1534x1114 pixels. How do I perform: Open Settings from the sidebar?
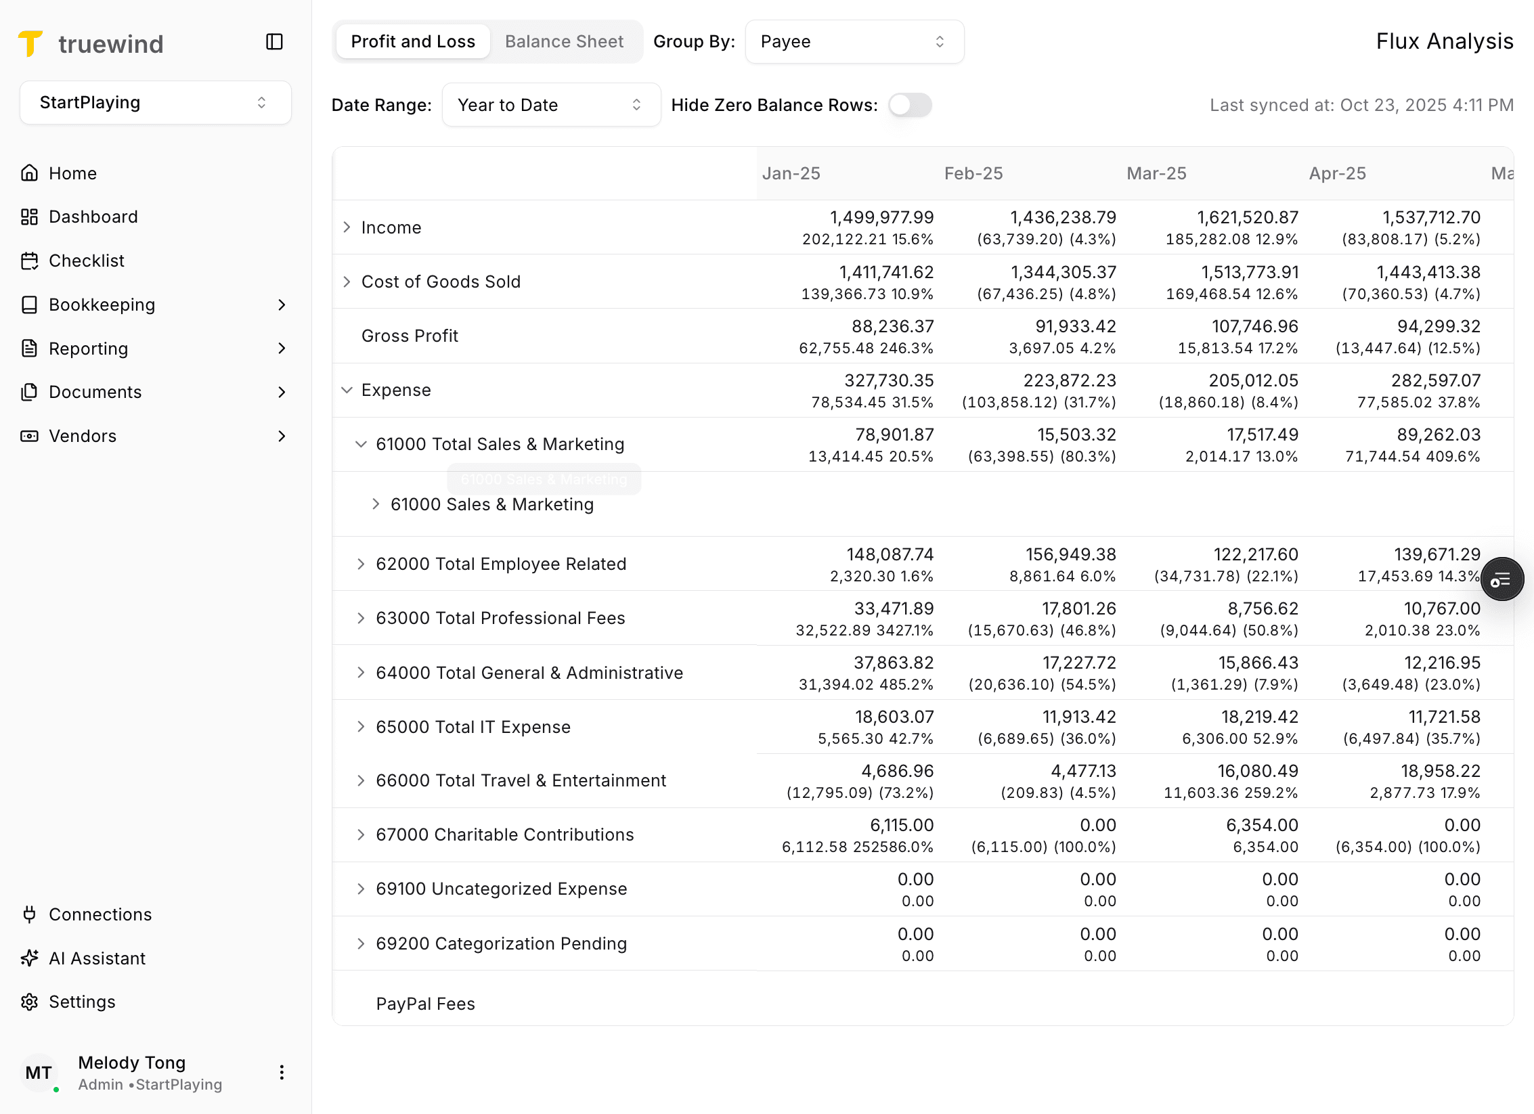[x=81, y=1002]
